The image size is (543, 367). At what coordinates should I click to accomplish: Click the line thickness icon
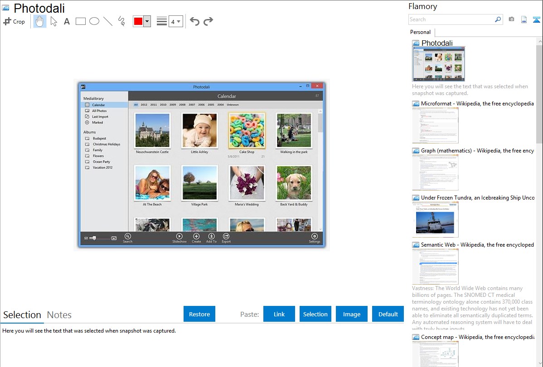161,21
